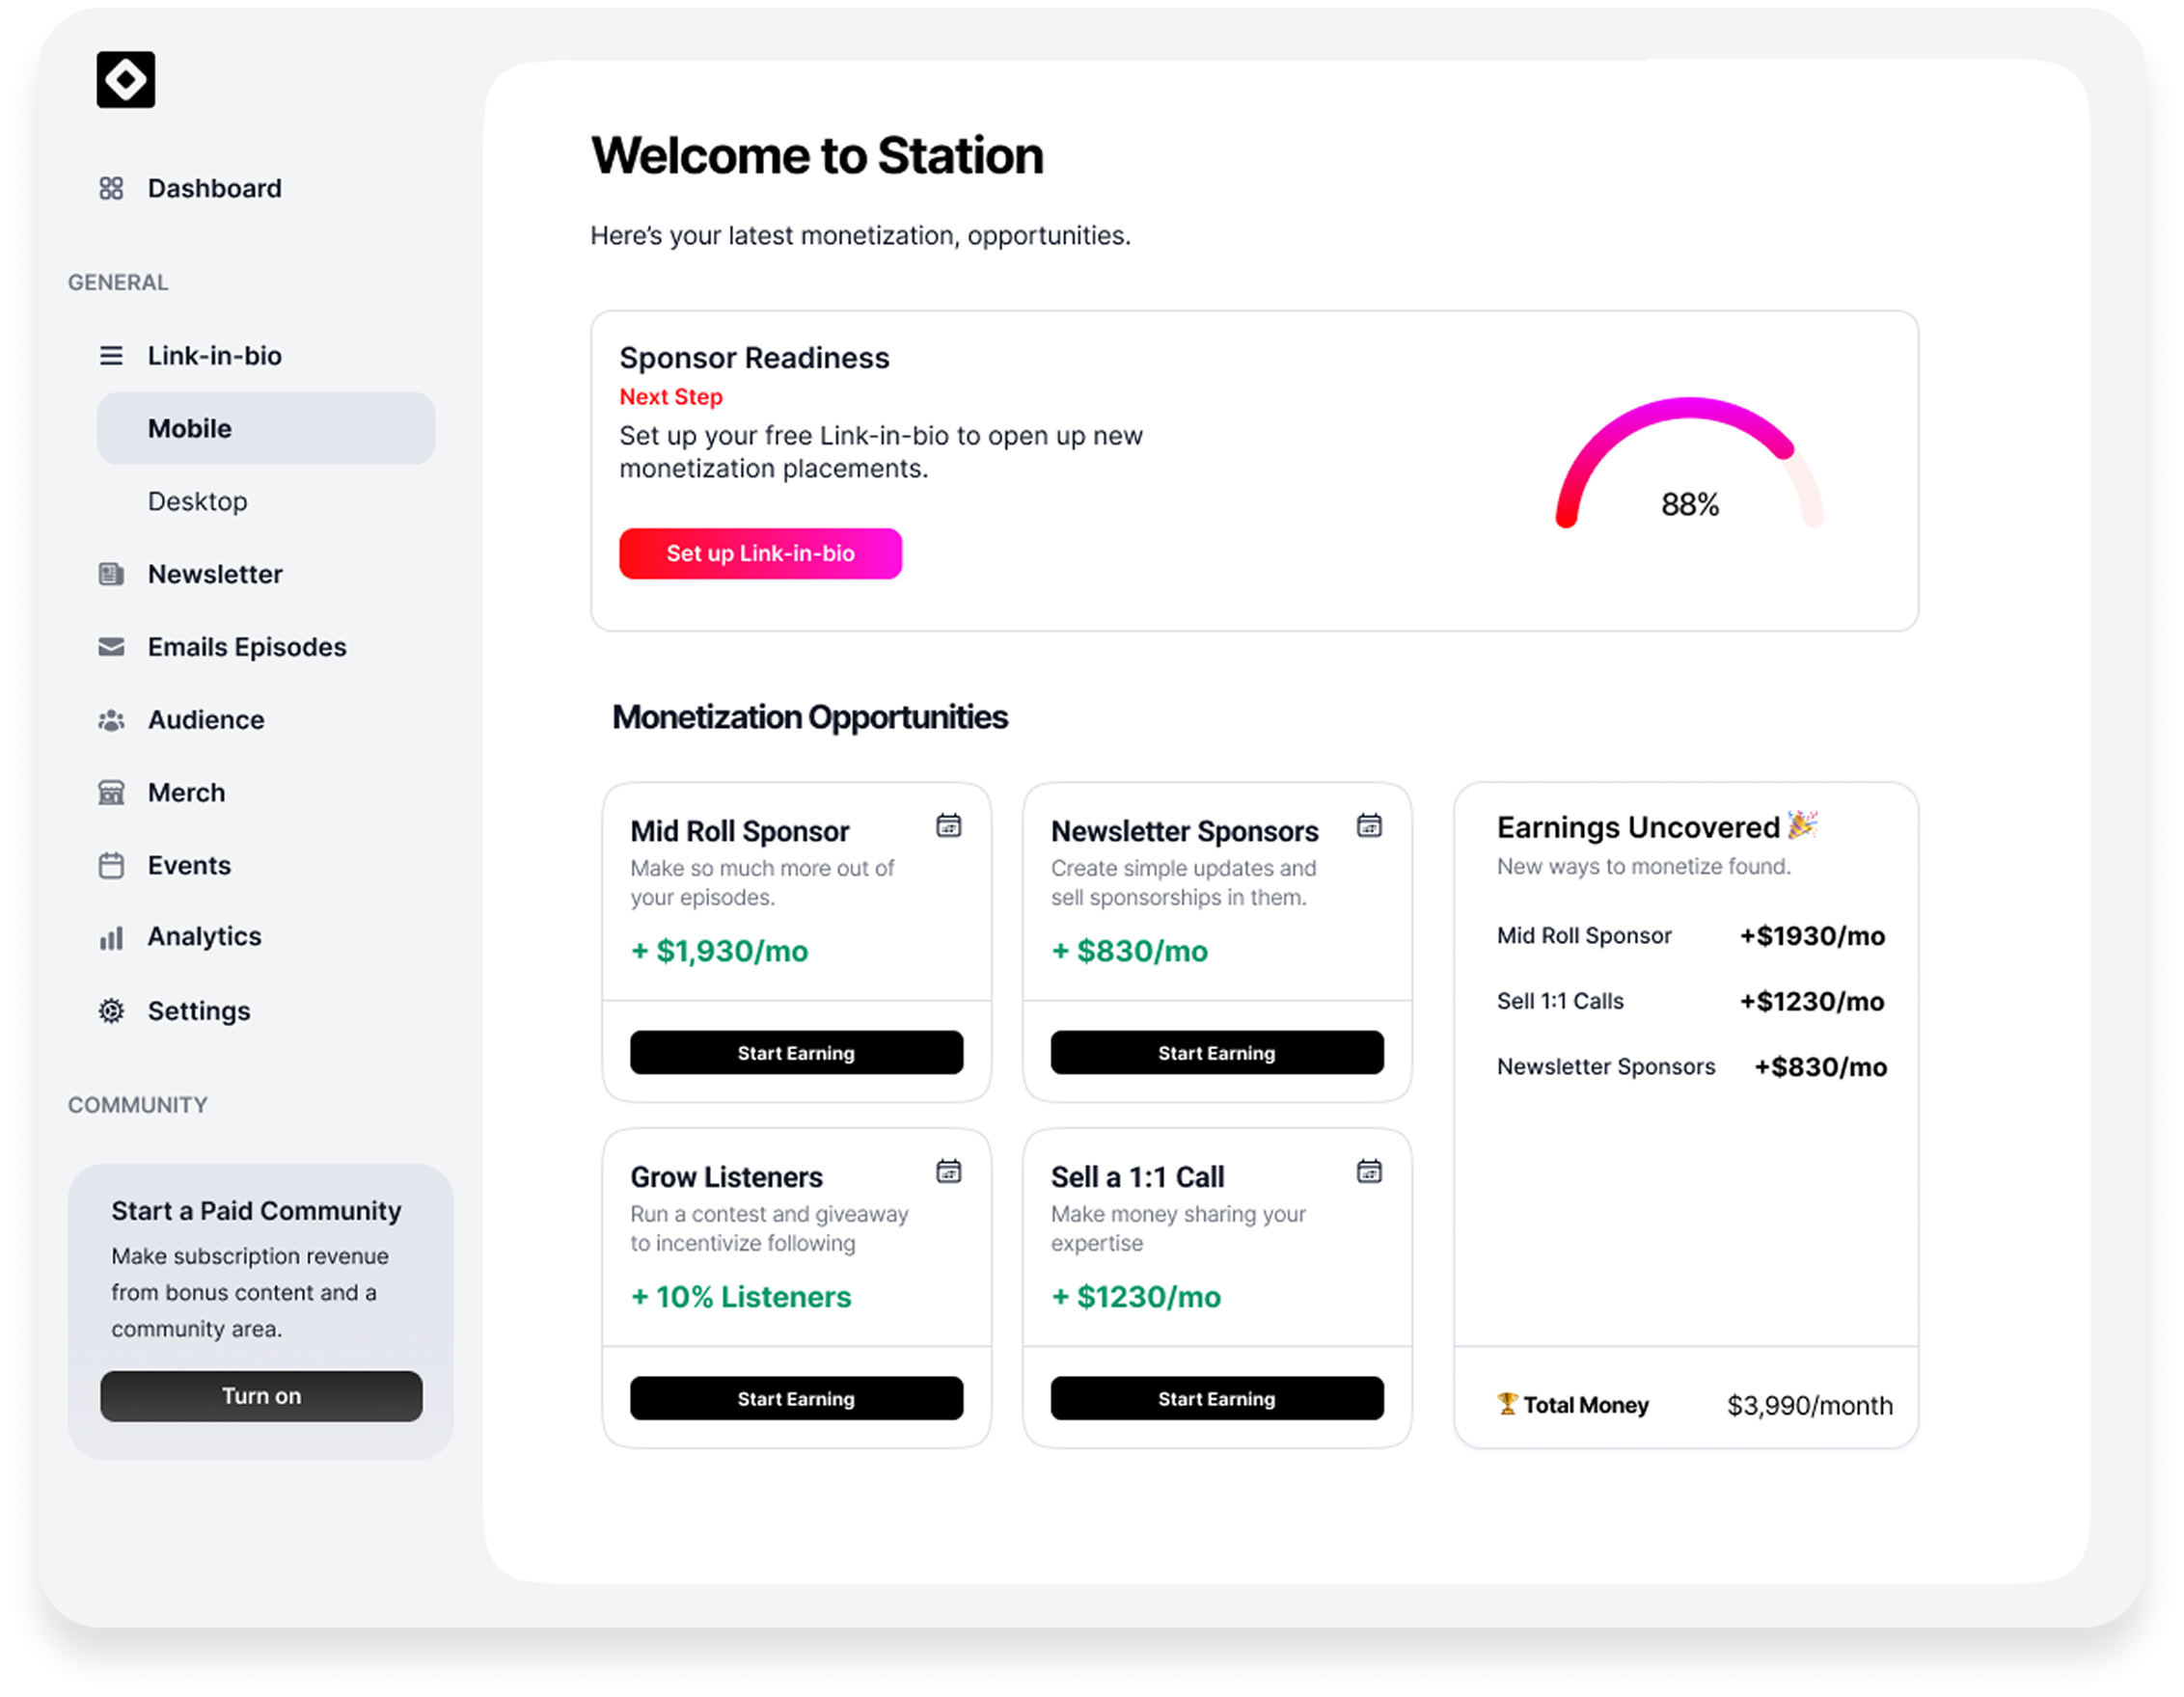This screenshot has height=1697, width=2184.
Task: Go to Emails Episodes page
Action: (247, 648)
